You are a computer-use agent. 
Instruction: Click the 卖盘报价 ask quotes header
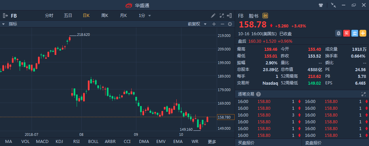pyautogui.click(x=313, y=143)
